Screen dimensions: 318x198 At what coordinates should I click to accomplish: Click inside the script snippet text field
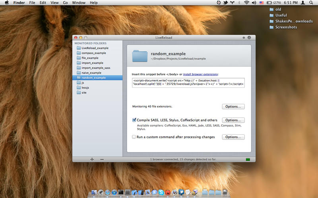(188, 83)
